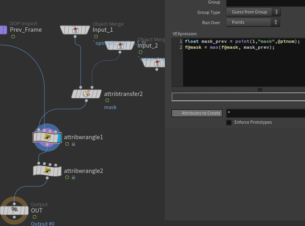305x226 pixels.
Task: Click the 'mask' comment under attribtransfer2
Action: [x=110, y=107]
